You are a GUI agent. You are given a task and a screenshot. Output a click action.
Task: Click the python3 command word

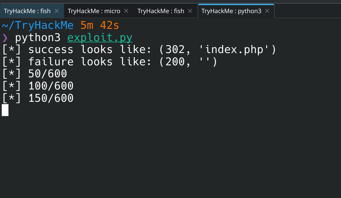point(38,38)
